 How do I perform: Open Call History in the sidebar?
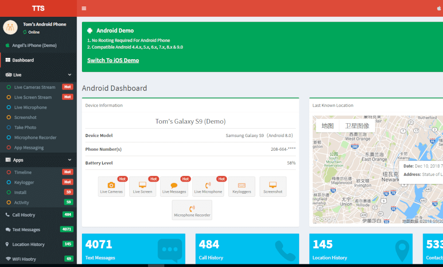[x=39, y=215]
